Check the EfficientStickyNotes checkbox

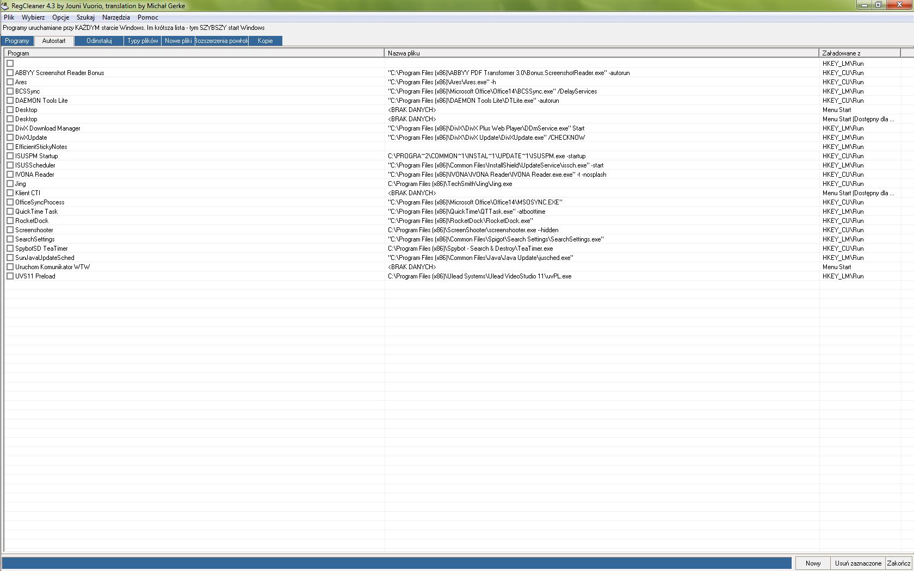tap(10, 147)
